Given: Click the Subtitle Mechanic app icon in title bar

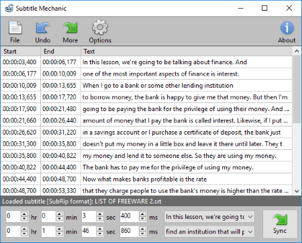Looking at the screenshot, I should click(x=9, y=8).
